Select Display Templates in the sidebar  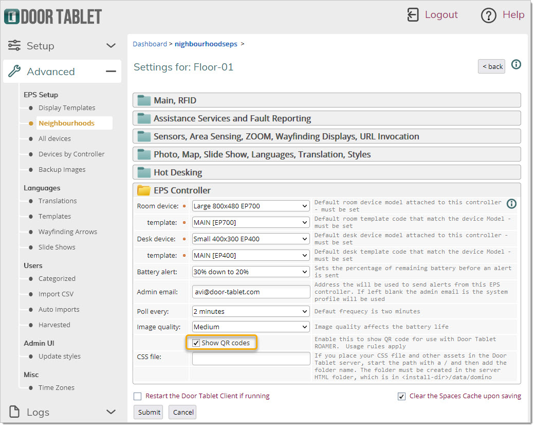pyautogui.click(x=67, y=108)
